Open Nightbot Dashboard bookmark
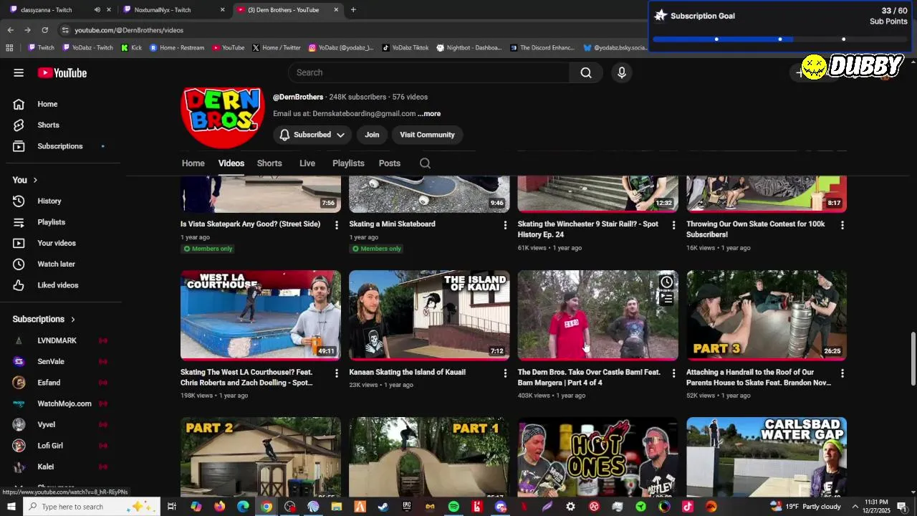The image size is (917, 516). tap(469, 48)
